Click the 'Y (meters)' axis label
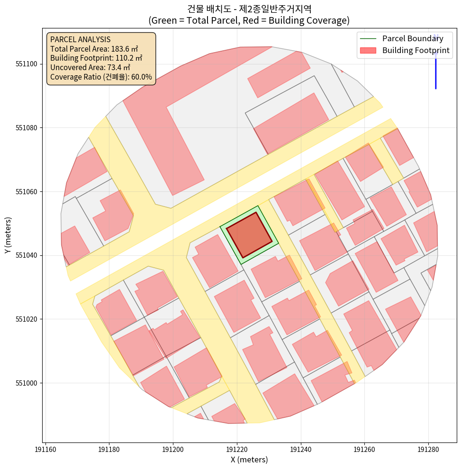 [8, 235]
